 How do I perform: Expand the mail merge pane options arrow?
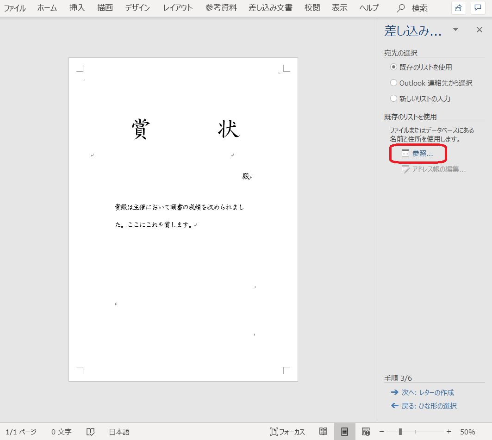[455, 30]
